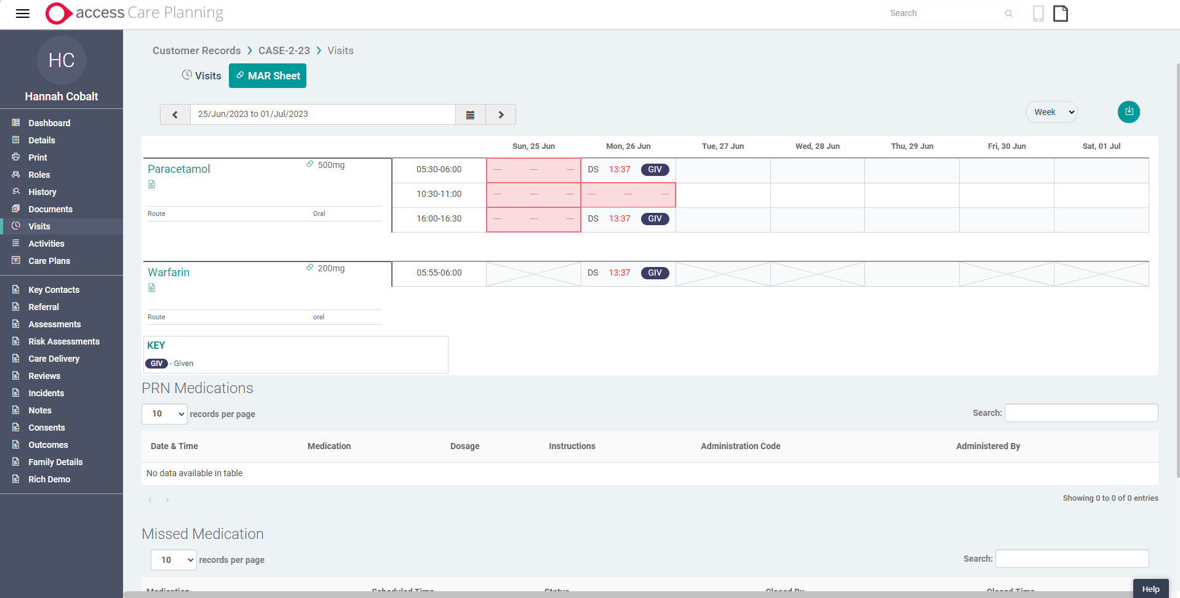This screenshot has height=598, width=1180.
Task: Switch to the Visits tab
Action: 201,75
